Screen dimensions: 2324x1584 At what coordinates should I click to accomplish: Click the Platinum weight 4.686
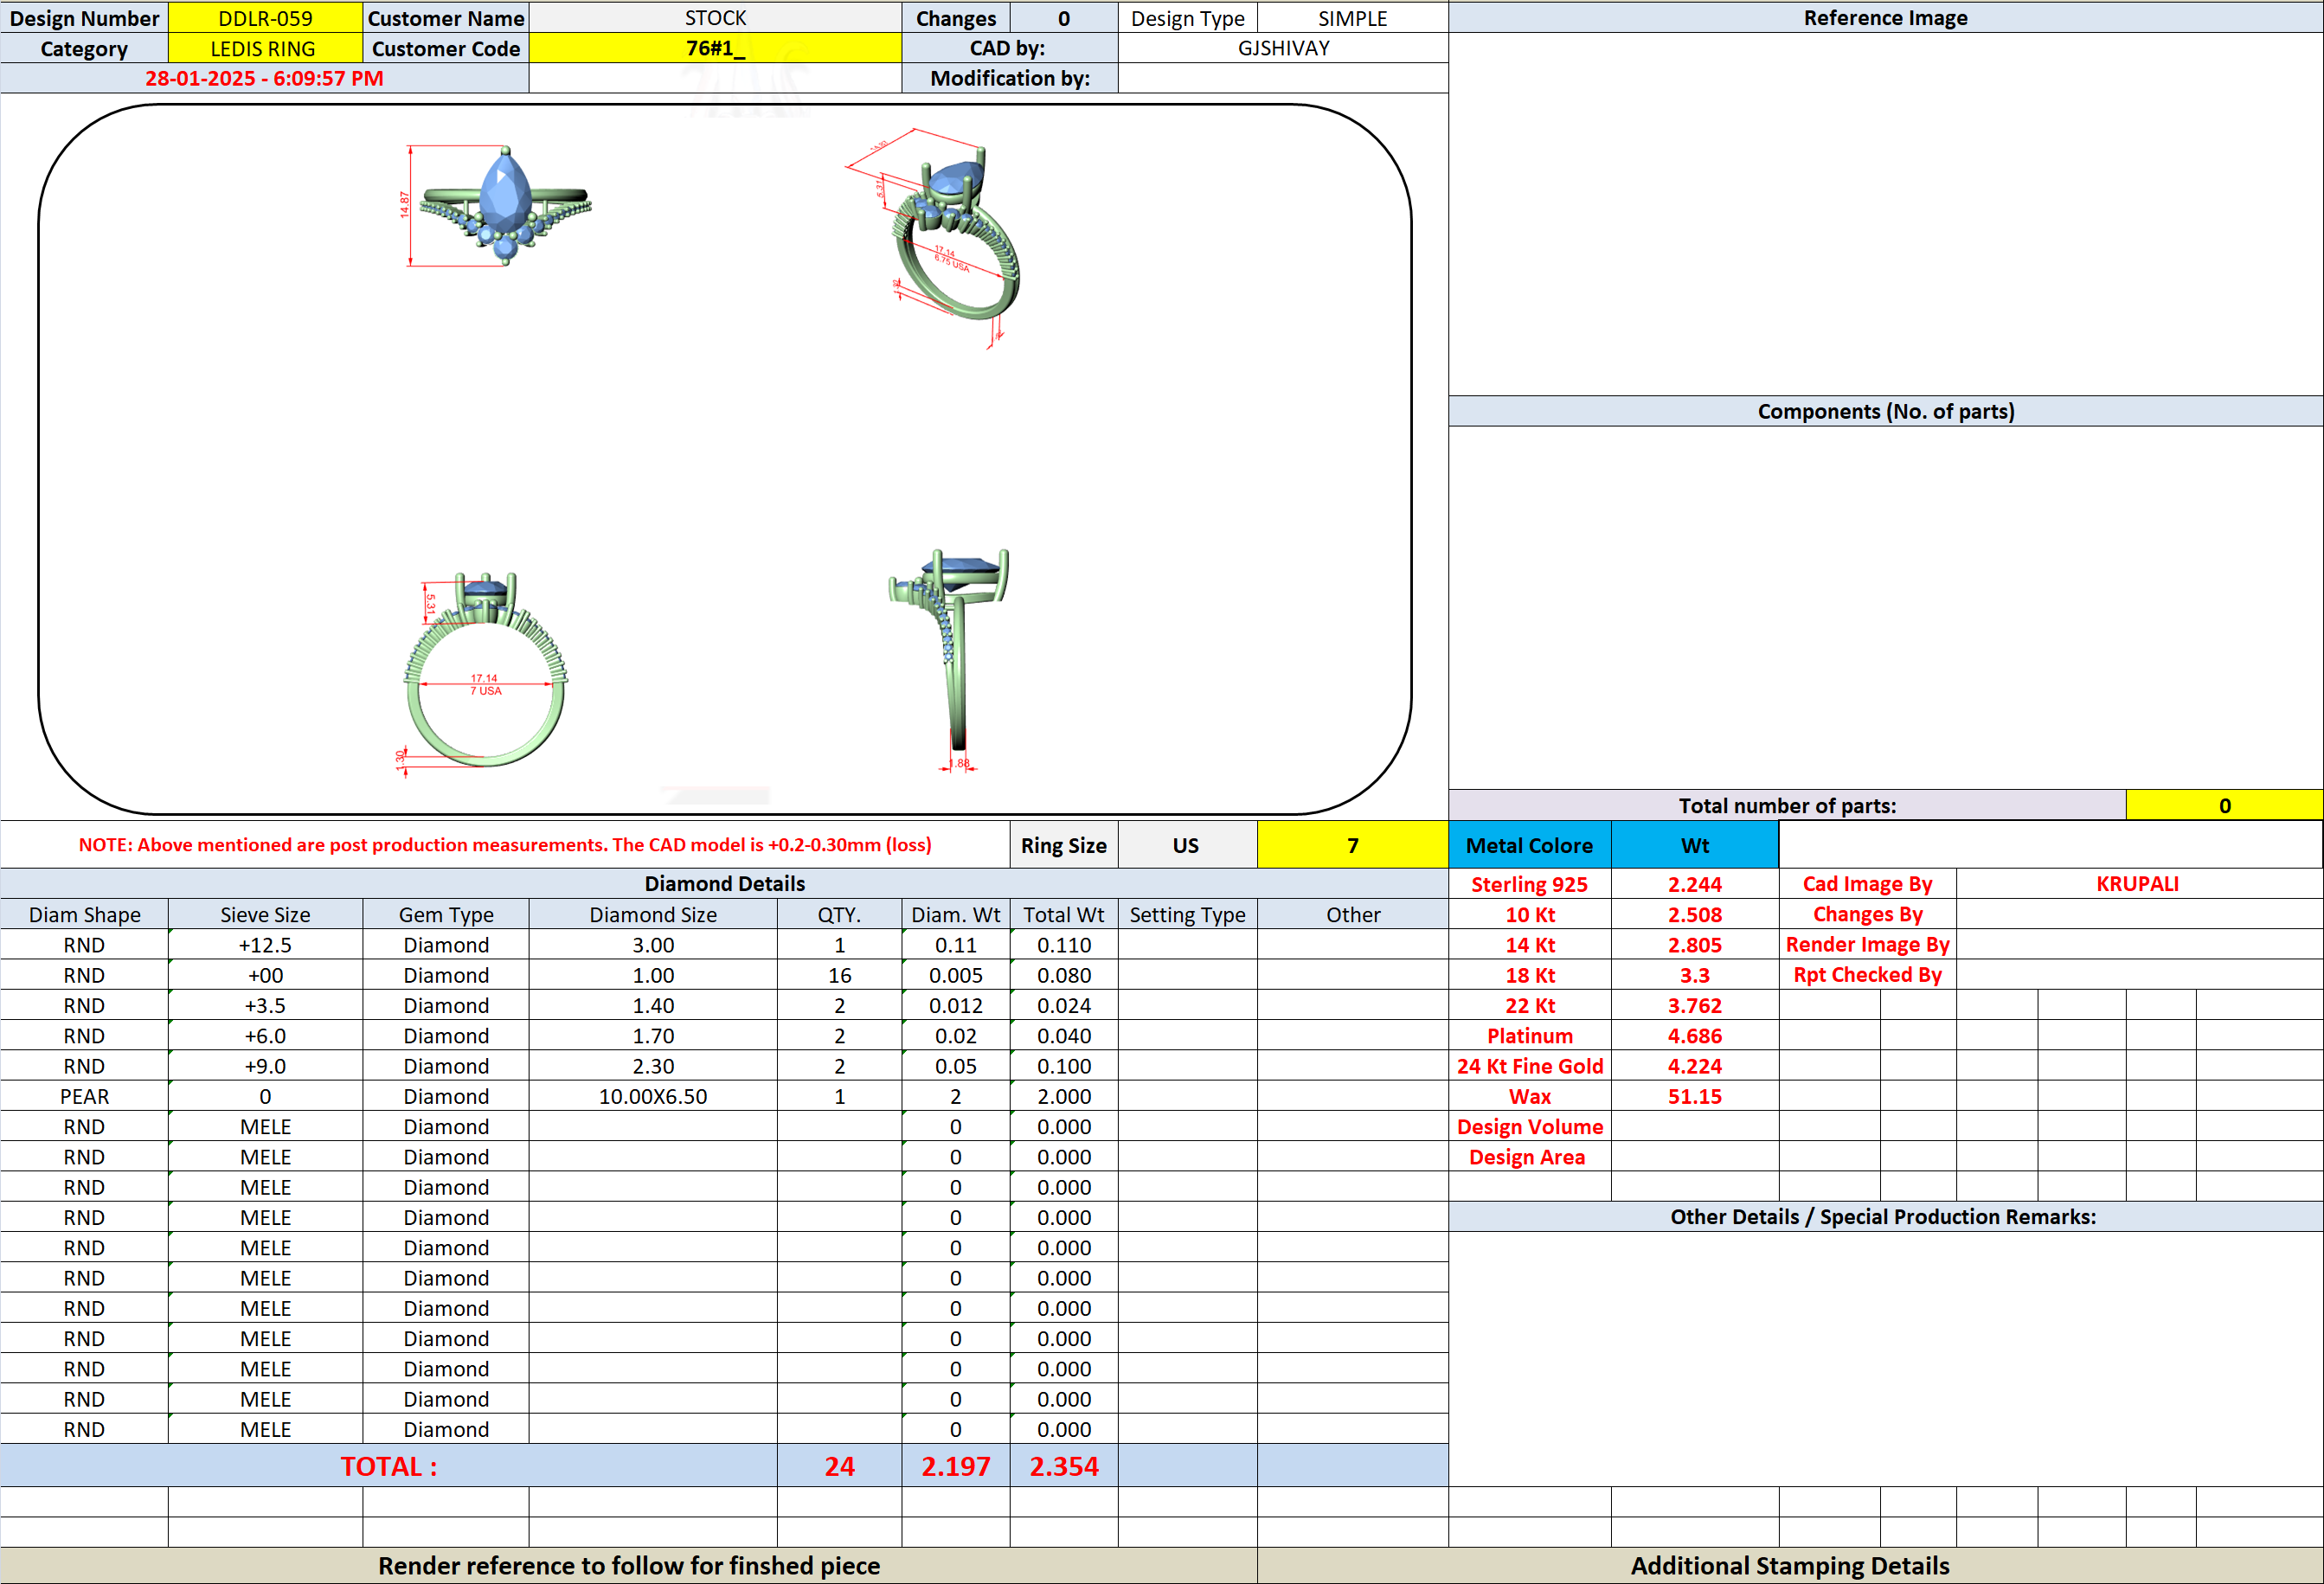pyautogui.click(x=1695, y=1036)
